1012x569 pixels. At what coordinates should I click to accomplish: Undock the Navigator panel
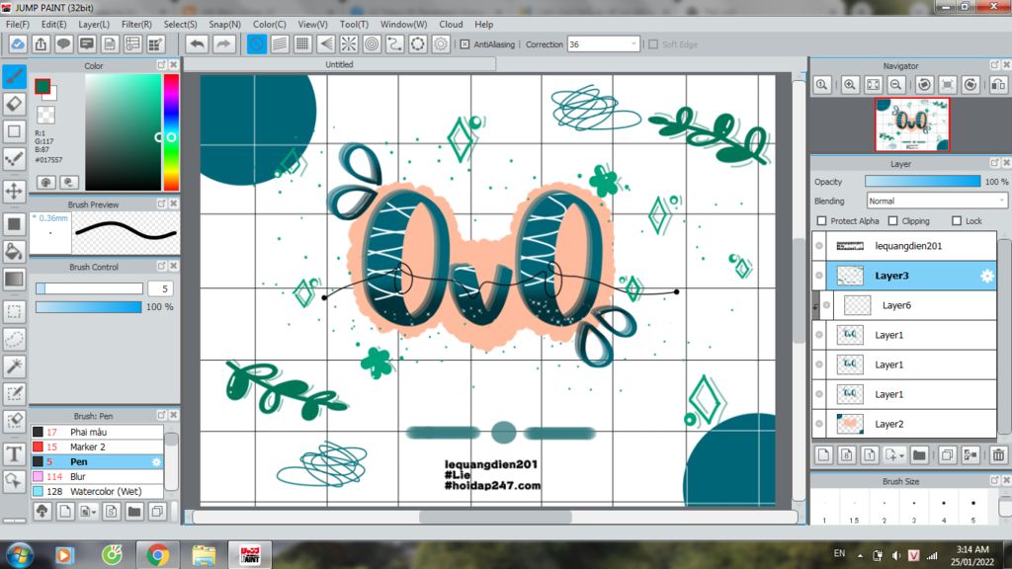pos(994,65)
